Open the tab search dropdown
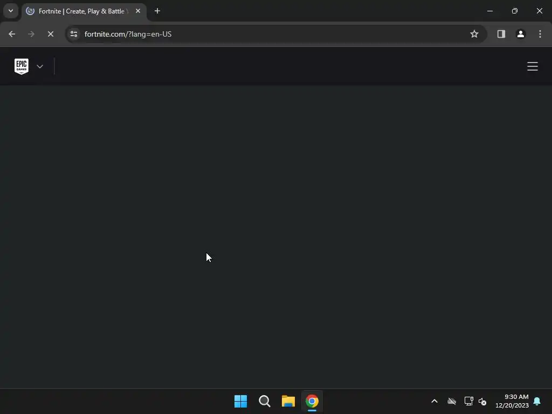Image resolution: width=552 pixels, height=414 pixels. [x=11, y=11]
